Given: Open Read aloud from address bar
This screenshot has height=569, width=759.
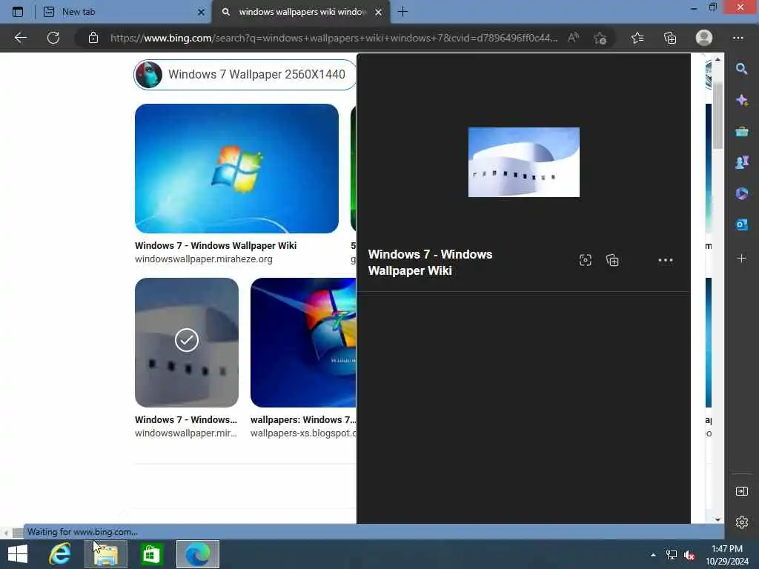Looking at the screenshot, I should (x=573, y=38).
